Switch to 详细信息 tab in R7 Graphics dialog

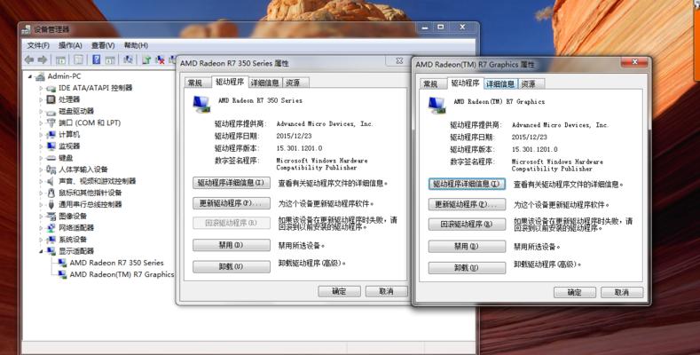(500, 84)
